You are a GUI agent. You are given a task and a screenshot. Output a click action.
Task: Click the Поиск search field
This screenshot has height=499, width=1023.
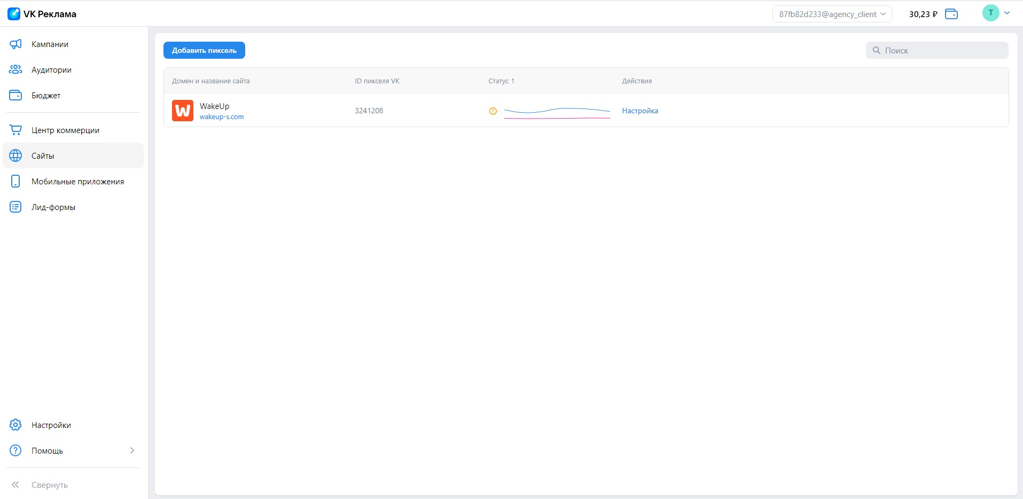[937, 50]
